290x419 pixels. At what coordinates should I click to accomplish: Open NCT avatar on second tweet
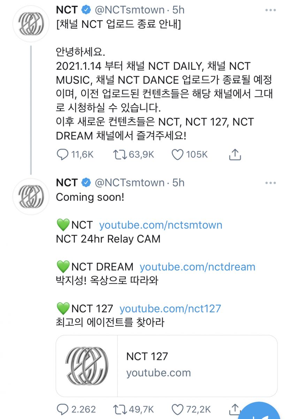tap(31, 197)
